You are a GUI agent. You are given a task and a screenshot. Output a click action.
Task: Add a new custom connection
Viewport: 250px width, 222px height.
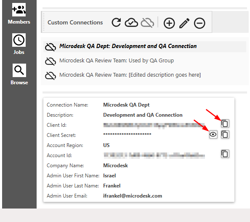pyautogui.click(x=169, y=23)
